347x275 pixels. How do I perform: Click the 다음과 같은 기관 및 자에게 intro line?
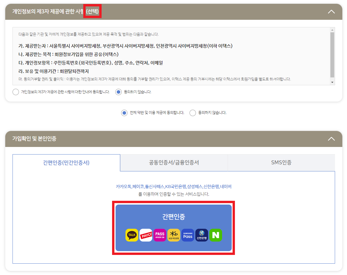88,34
